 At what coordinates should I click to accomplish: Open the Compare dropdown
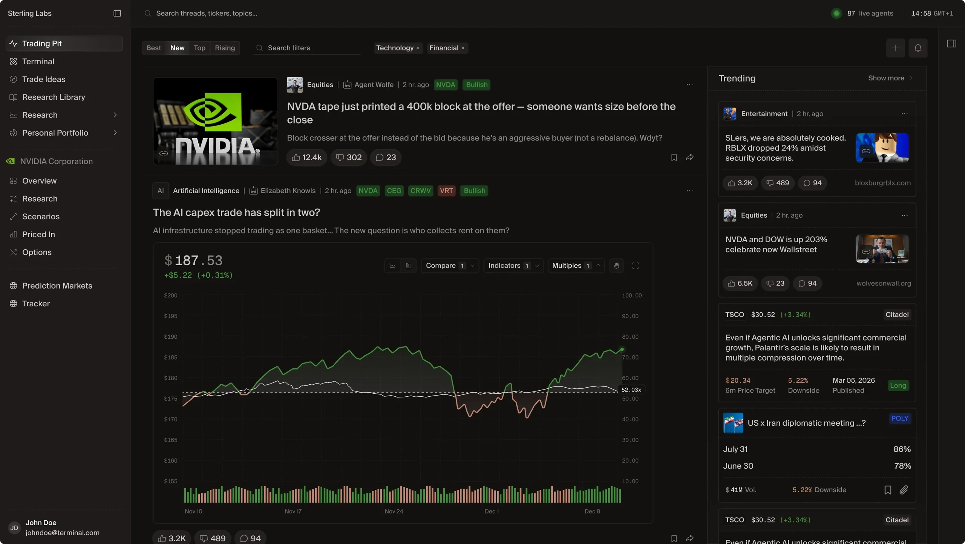[450, 266]
